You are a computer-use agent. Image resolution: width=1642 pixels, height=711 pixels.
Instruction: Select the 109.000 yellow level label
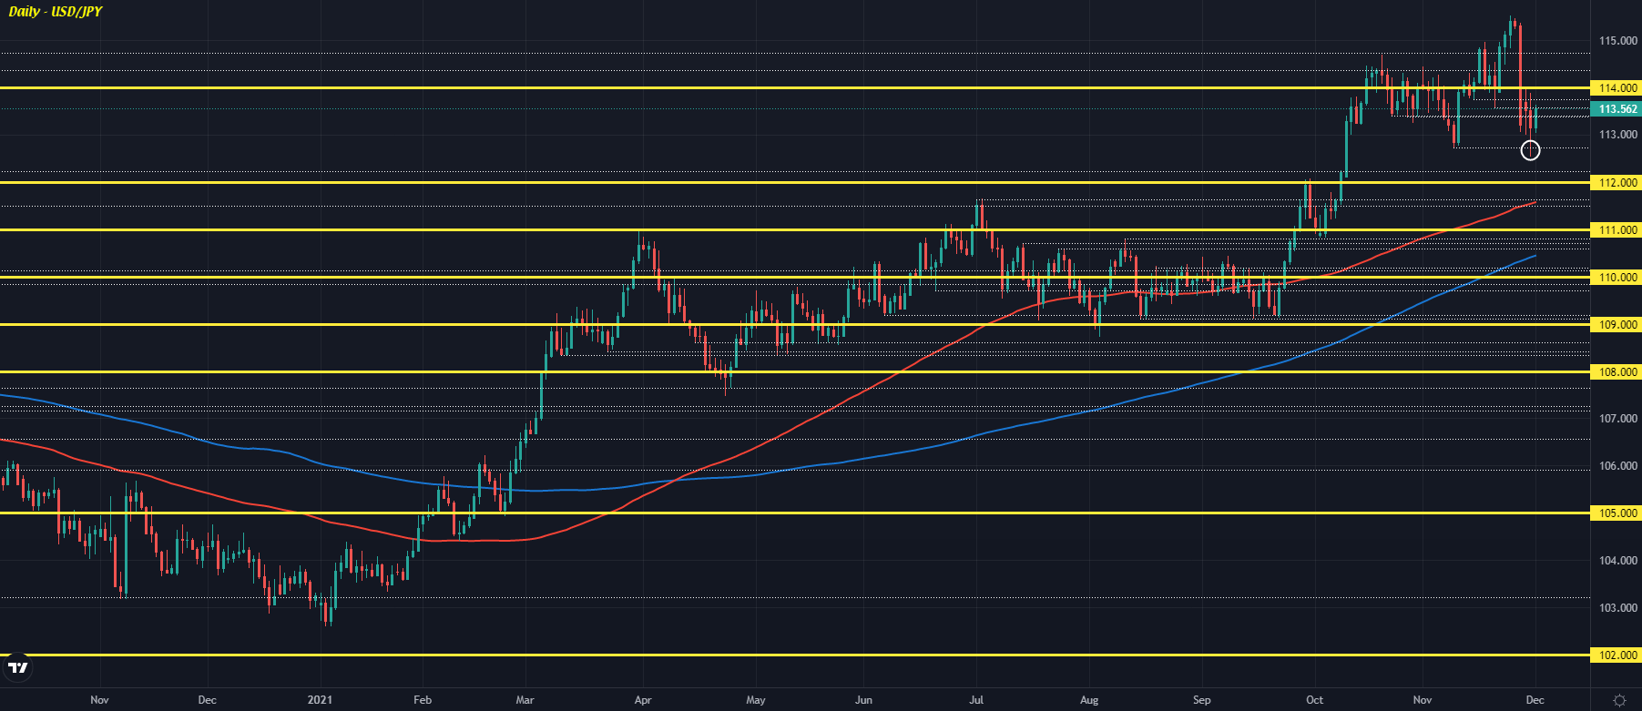coord(1617,325)
